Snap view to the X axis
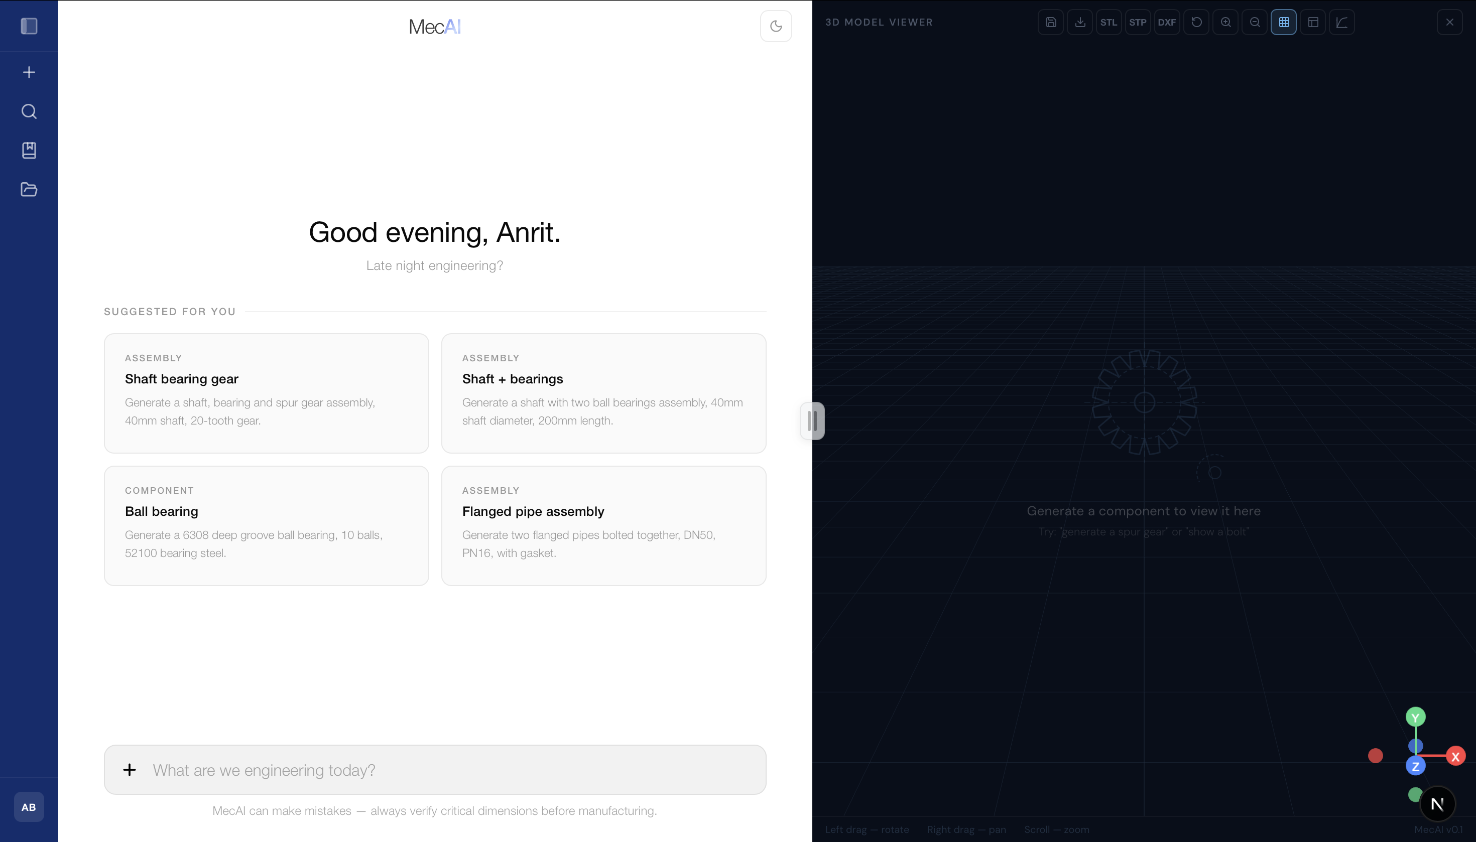This screenshot has width=1476, height=842. point(1455,756)
